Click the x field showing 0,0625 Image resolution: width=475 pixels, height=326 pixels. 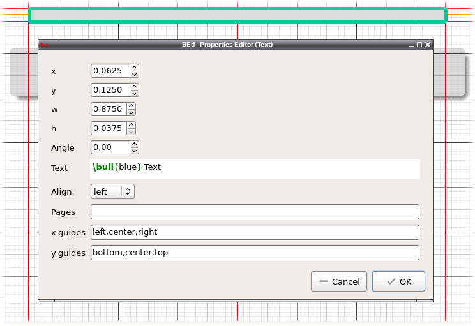click(x=110, y=71)
